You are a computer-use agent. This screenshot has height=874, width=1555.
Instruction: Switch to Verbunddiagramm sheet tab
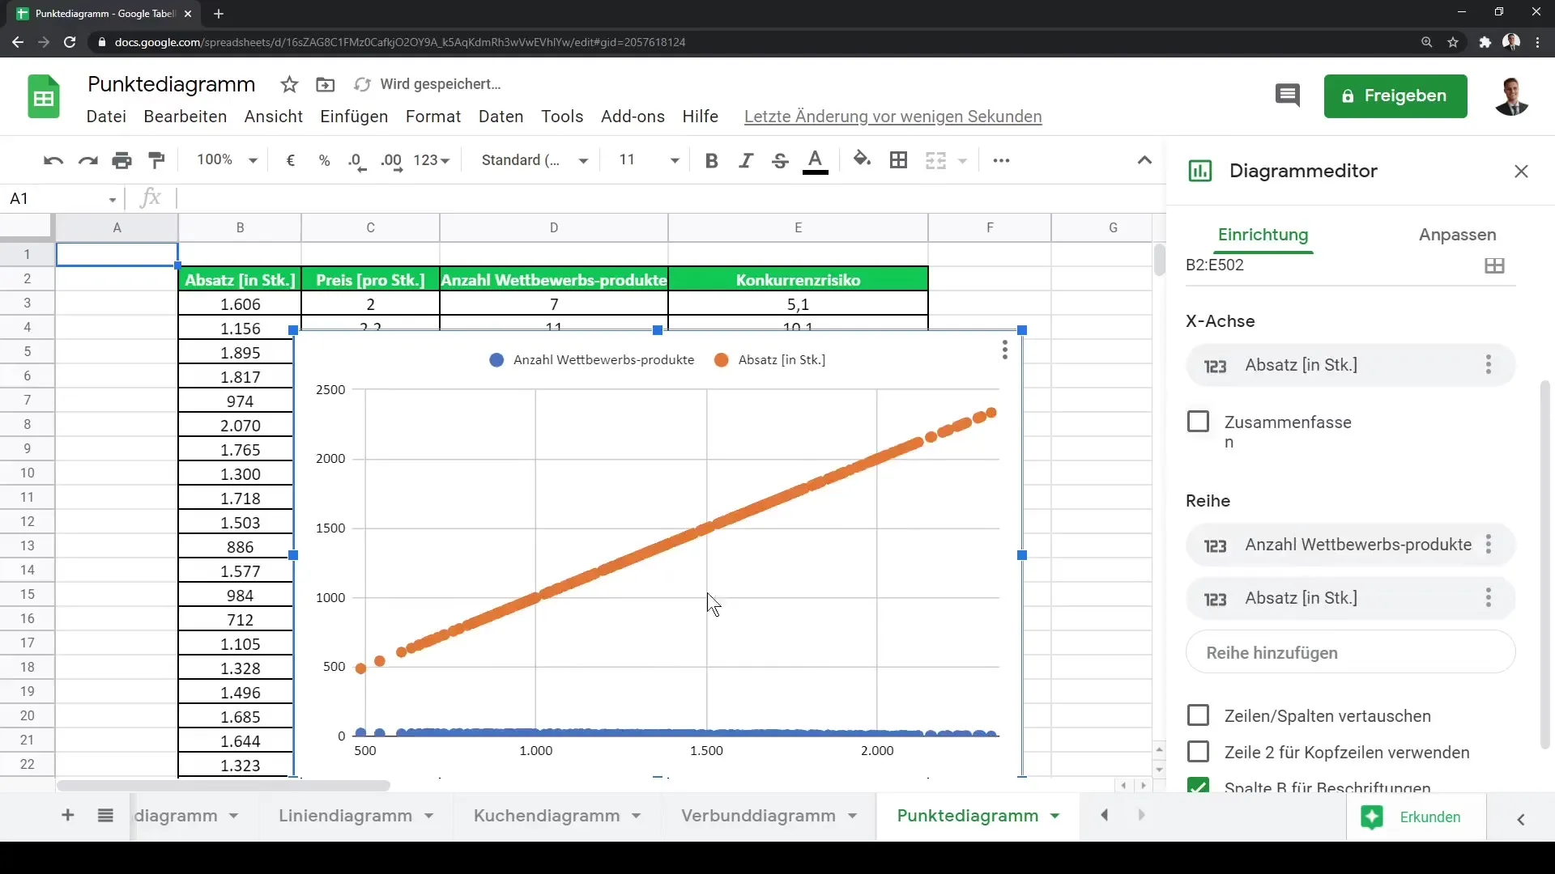coord(758,816)
